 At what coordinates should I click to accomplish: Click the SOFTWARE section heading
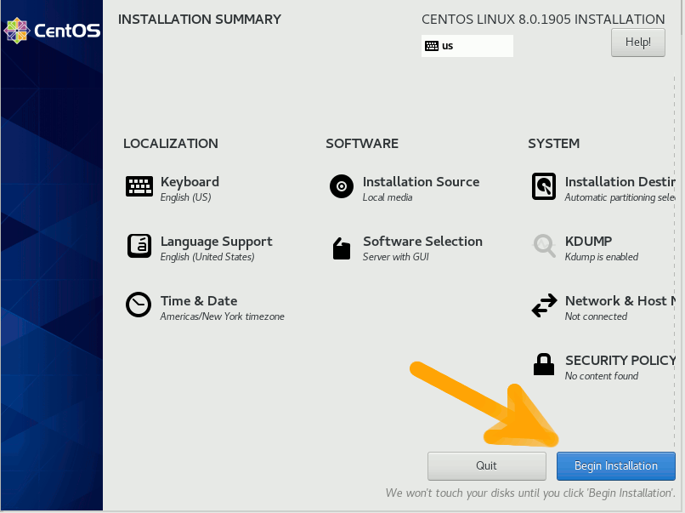(362, 144)
